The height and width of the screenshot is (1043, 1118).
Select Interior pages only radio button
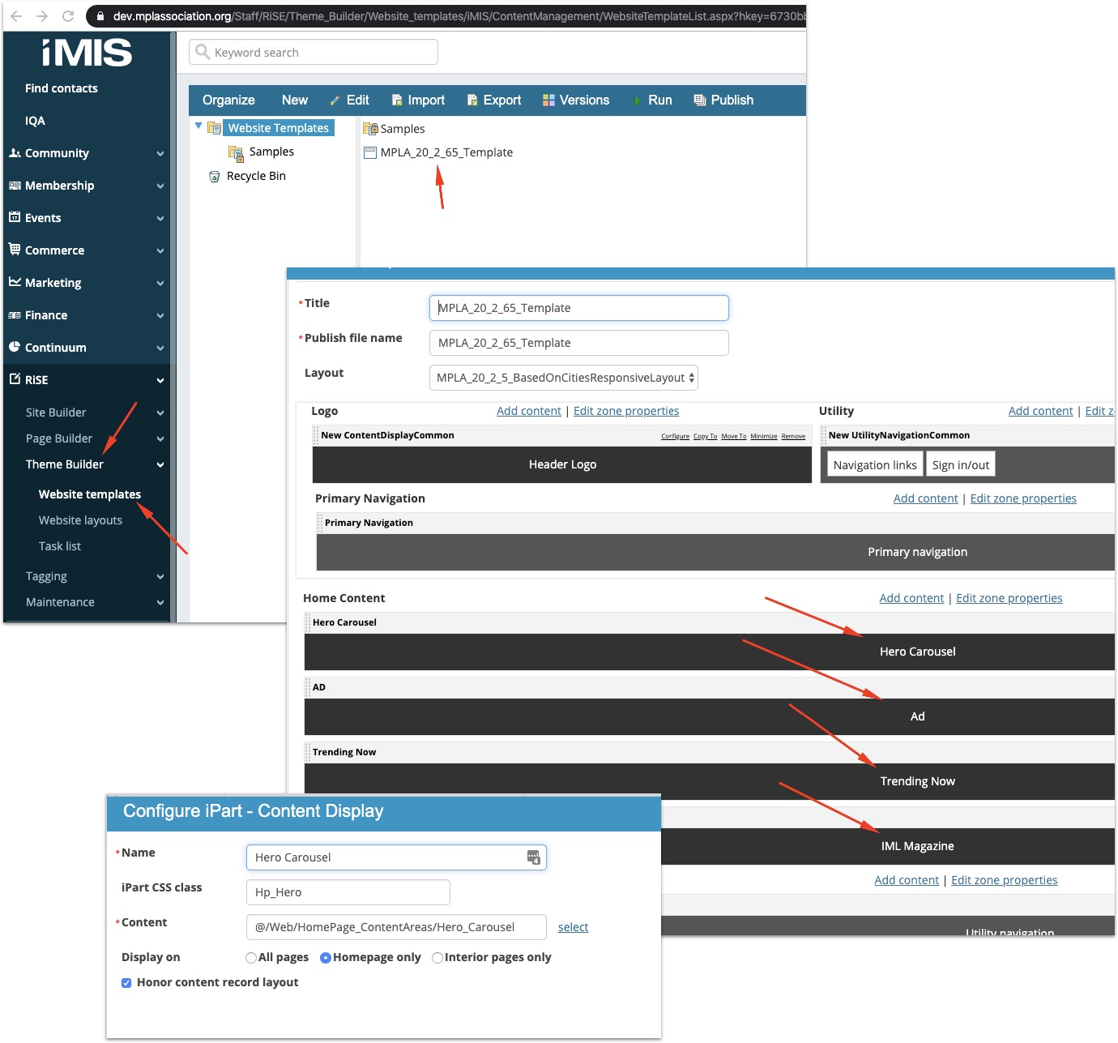437,958
